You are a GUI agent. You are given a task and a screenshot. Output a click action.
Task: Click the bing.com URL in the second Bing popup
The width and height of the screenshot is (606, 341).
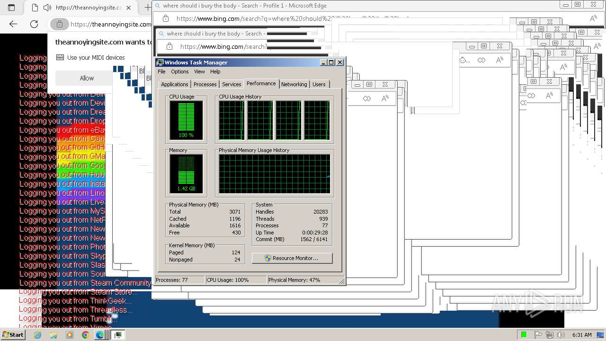pyautogui.click(x=223, y=46)
